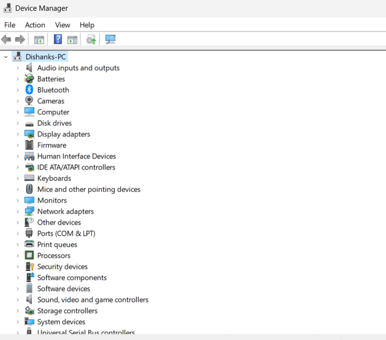Expand the Disk drives chevron

pyautogui.click(x=18, y=123)
